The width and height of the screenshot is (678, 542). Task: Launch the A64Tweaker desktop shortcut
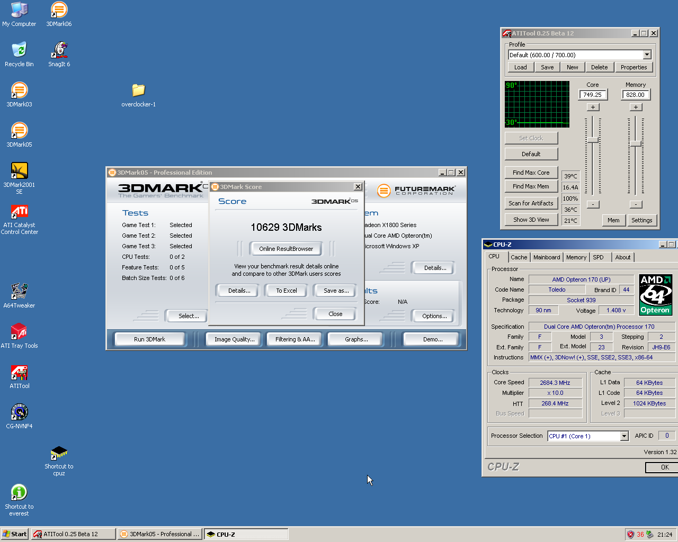[x=19, y=292]
